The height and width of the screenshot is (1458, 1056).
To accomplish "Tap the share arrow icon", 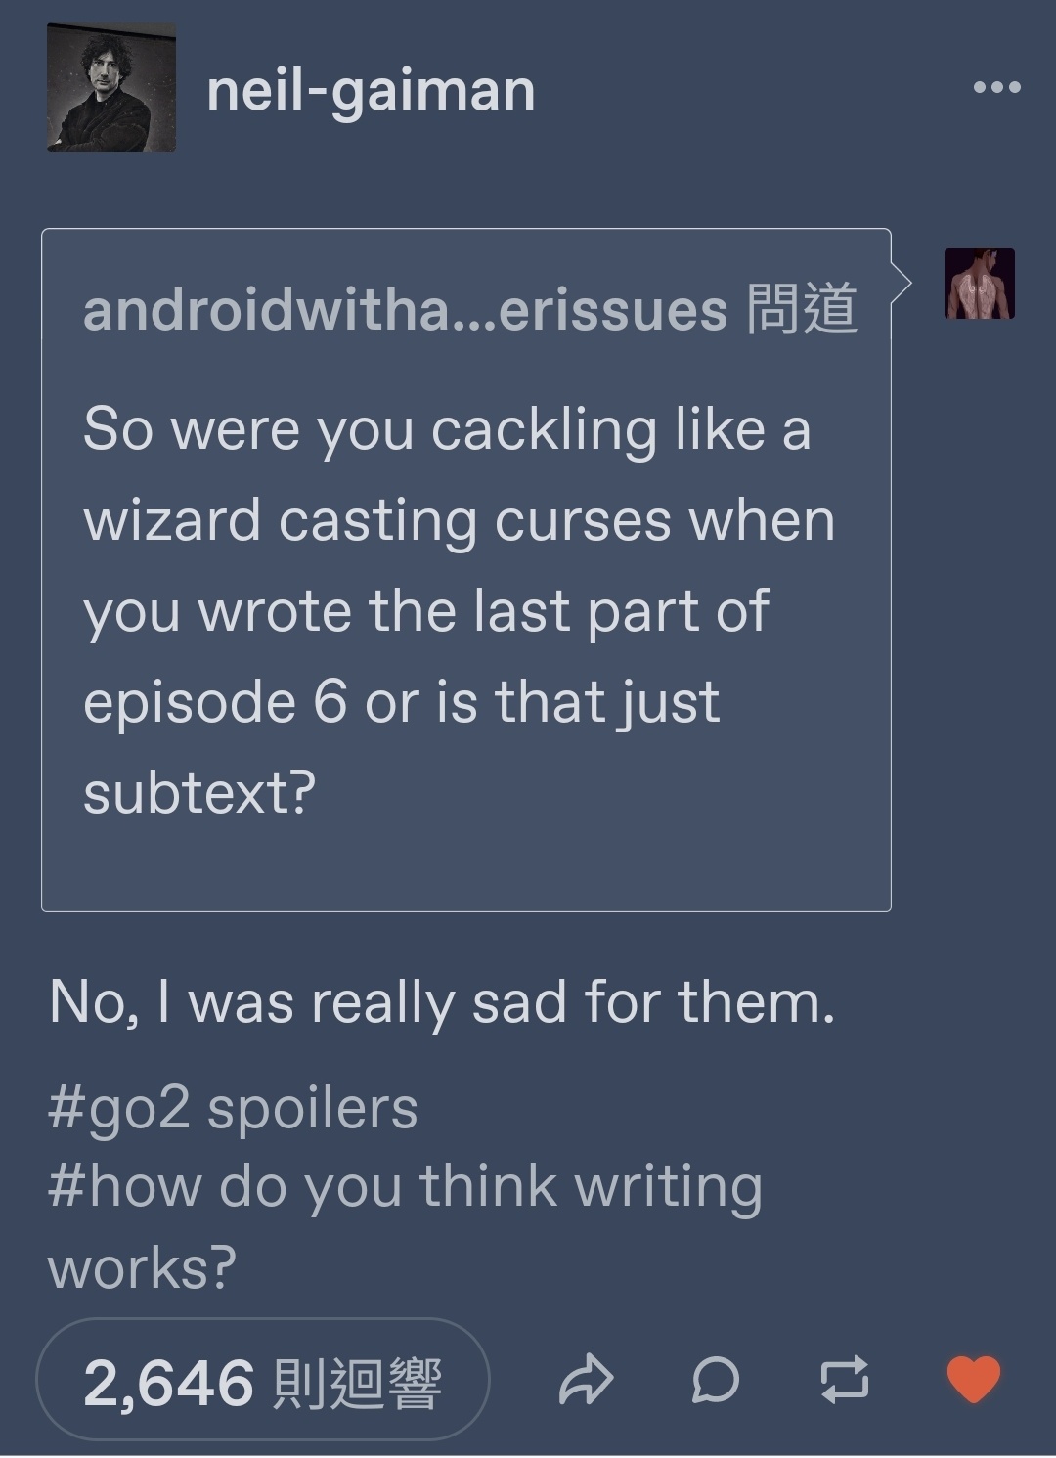I will [x=586, y=1380].
